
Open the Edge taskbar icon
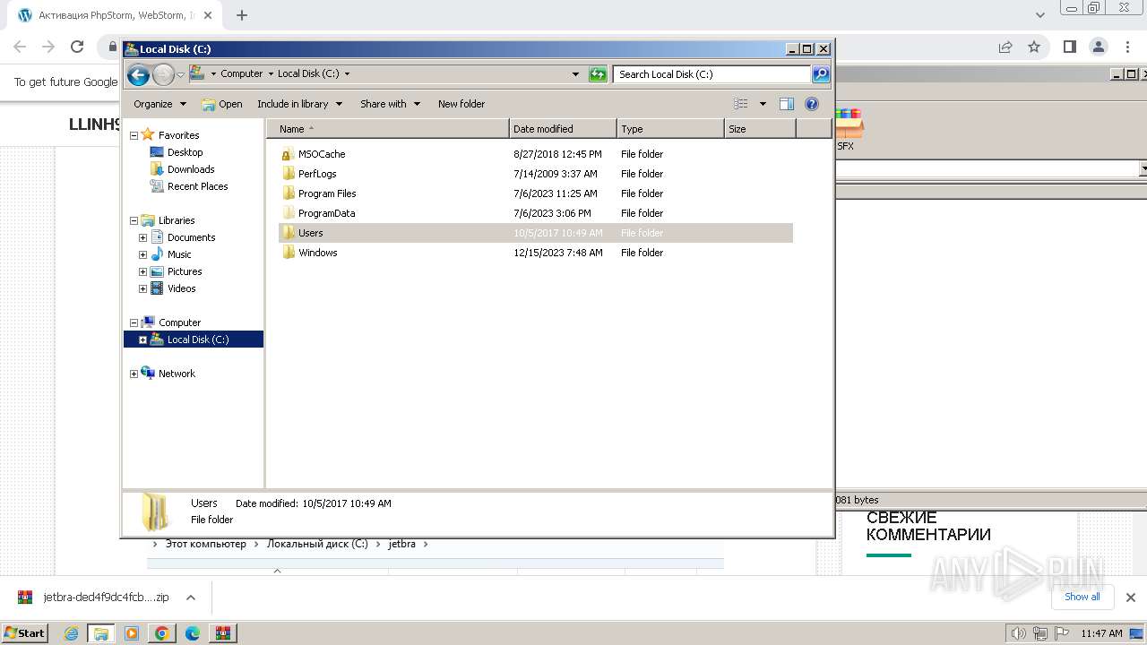point(193,633)
